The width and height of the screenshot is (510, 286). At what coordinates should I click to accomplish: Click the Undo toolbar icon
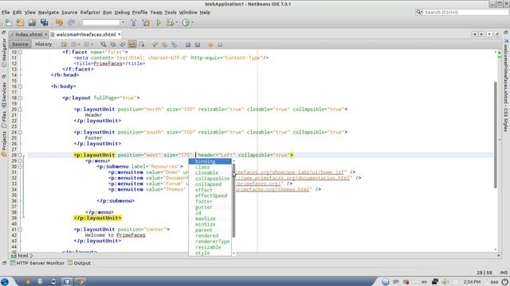pyautogui.click(x=59, y=23)
